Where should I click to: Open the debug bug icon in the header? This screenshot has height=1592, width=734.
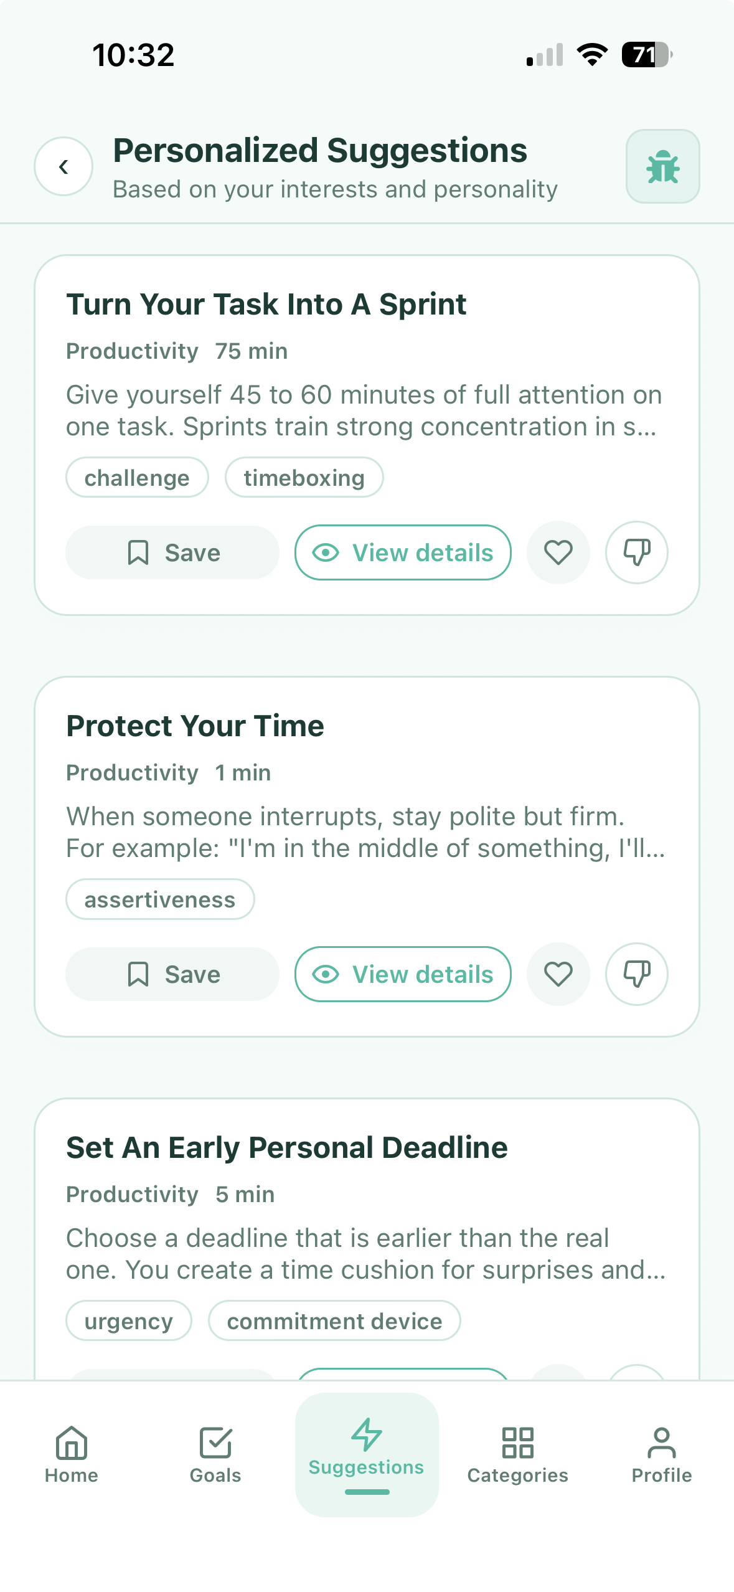click(x=662, y=166)
